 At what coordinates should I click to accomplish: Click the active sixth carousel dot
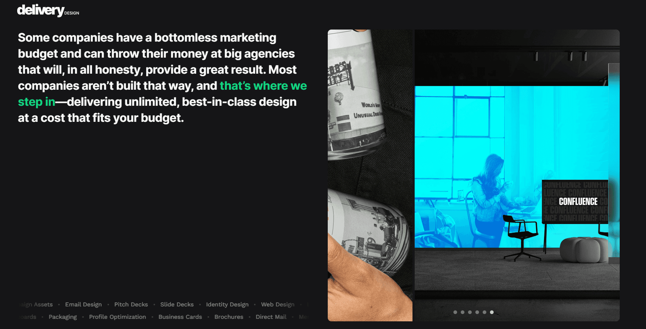(492, 312)
